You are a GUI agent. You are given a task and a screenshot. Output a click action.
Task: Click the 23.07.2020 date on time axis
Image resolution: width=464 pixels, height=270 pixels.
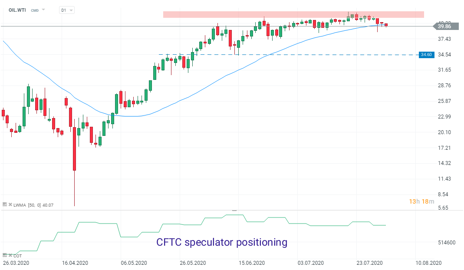click(369, 263)
